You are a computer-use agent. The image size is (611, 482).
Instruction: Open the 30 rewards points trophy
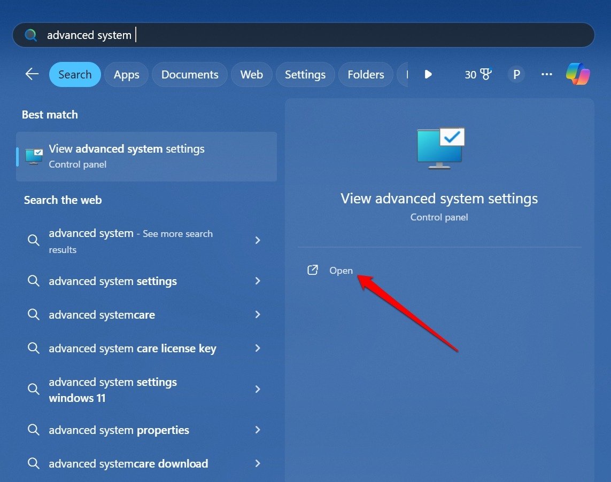[x=478, y=74]
